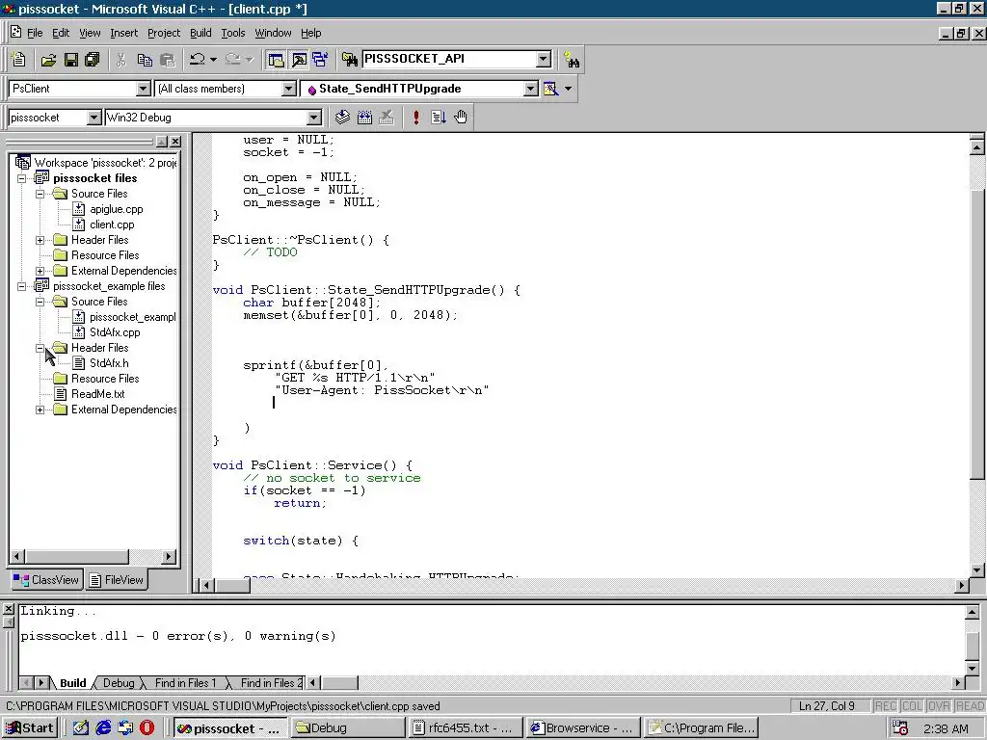Click the Paste icon
The width and height of the screenshot is (987, 740).
167,60
